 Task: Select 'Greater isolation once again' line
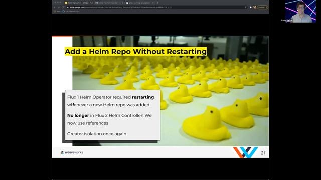point(97,134)
